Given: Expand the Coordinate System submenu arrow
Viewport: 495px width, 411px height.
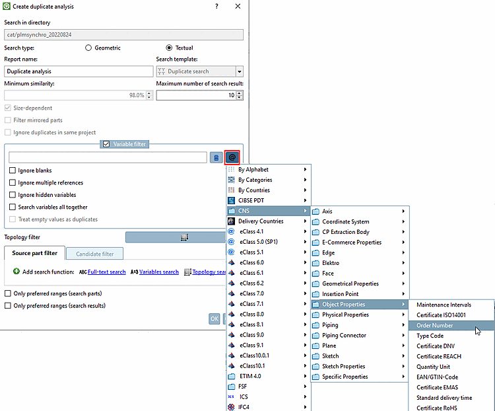Looking at the screenshot, I should click(403, 221).
